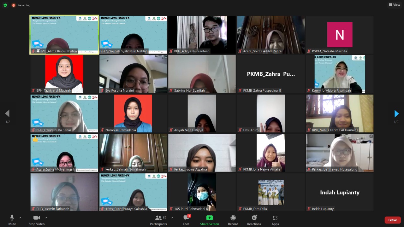Select Perkap_Fatma Azzahra video tile

(x=202, y=153)
